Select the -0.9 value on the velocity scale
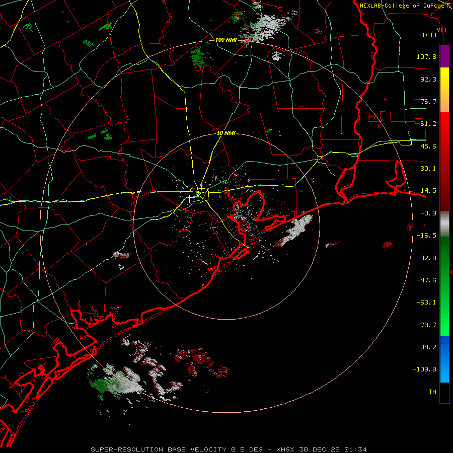The image size is (453, 453). (x=428, y=213)
